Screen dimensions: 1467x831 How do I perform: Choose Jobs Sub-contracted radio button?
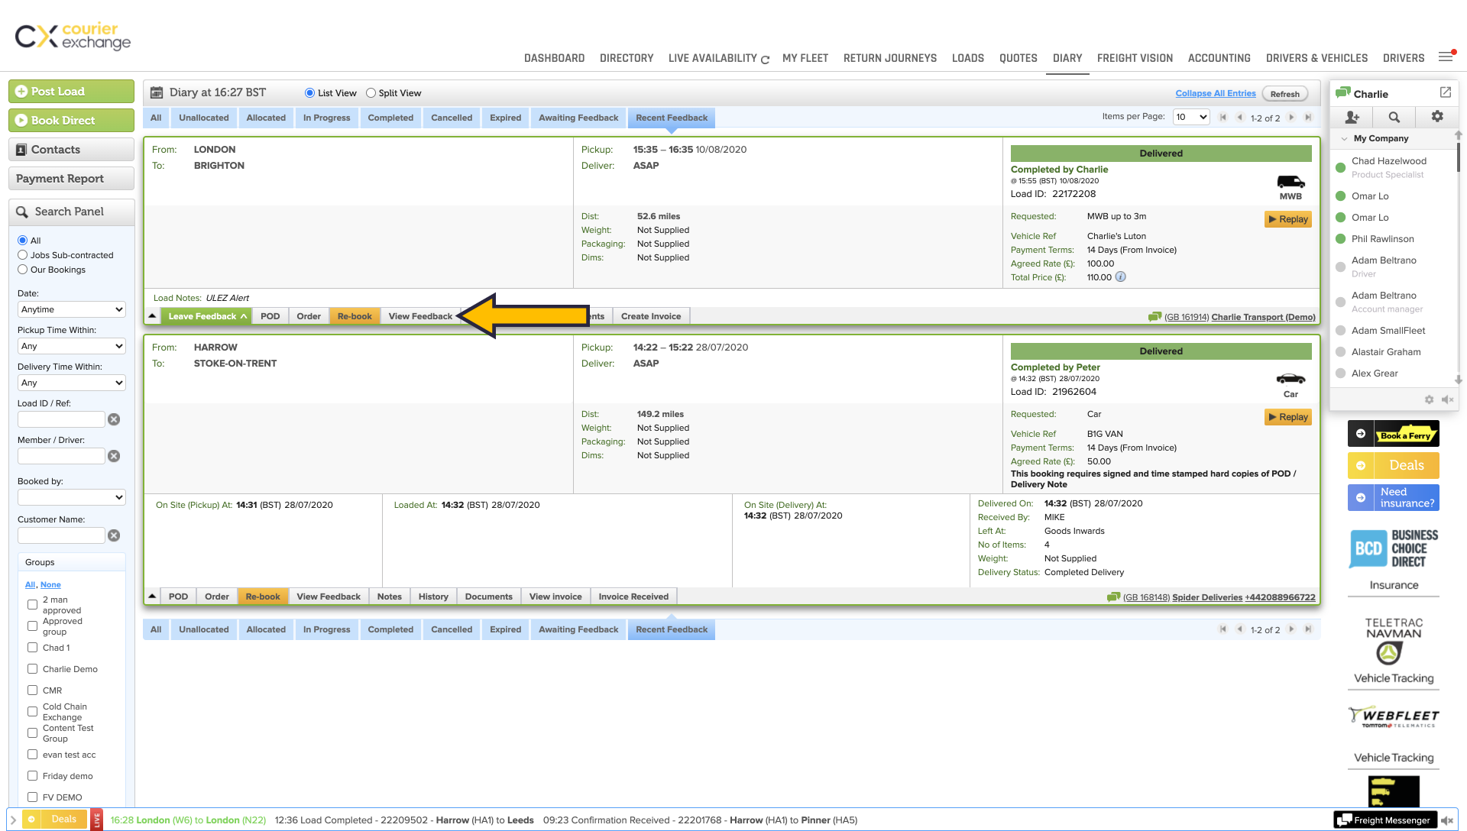tap(22, 255)
